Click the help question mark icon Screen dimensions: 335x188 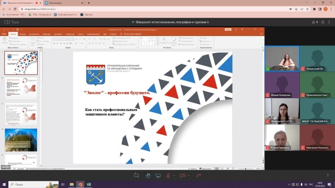(x=328, y=175)
